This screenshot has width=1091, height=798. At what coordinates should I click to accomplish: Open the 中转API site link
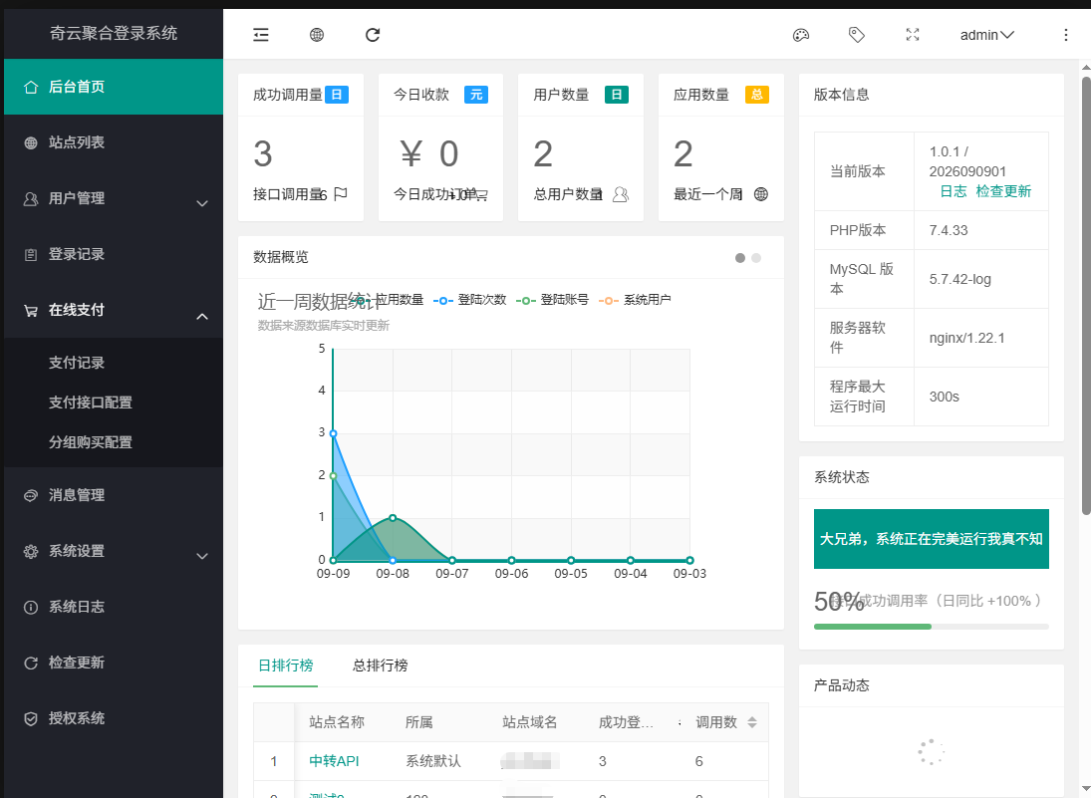tap(334, 761)
